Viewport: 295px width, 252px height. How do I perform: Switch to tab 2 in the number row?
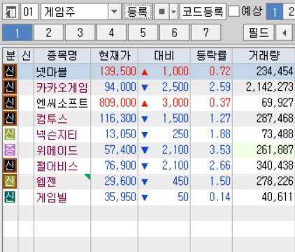coord(48,33)
